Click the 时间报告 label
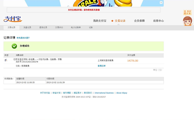 click(x=9, y=79)
